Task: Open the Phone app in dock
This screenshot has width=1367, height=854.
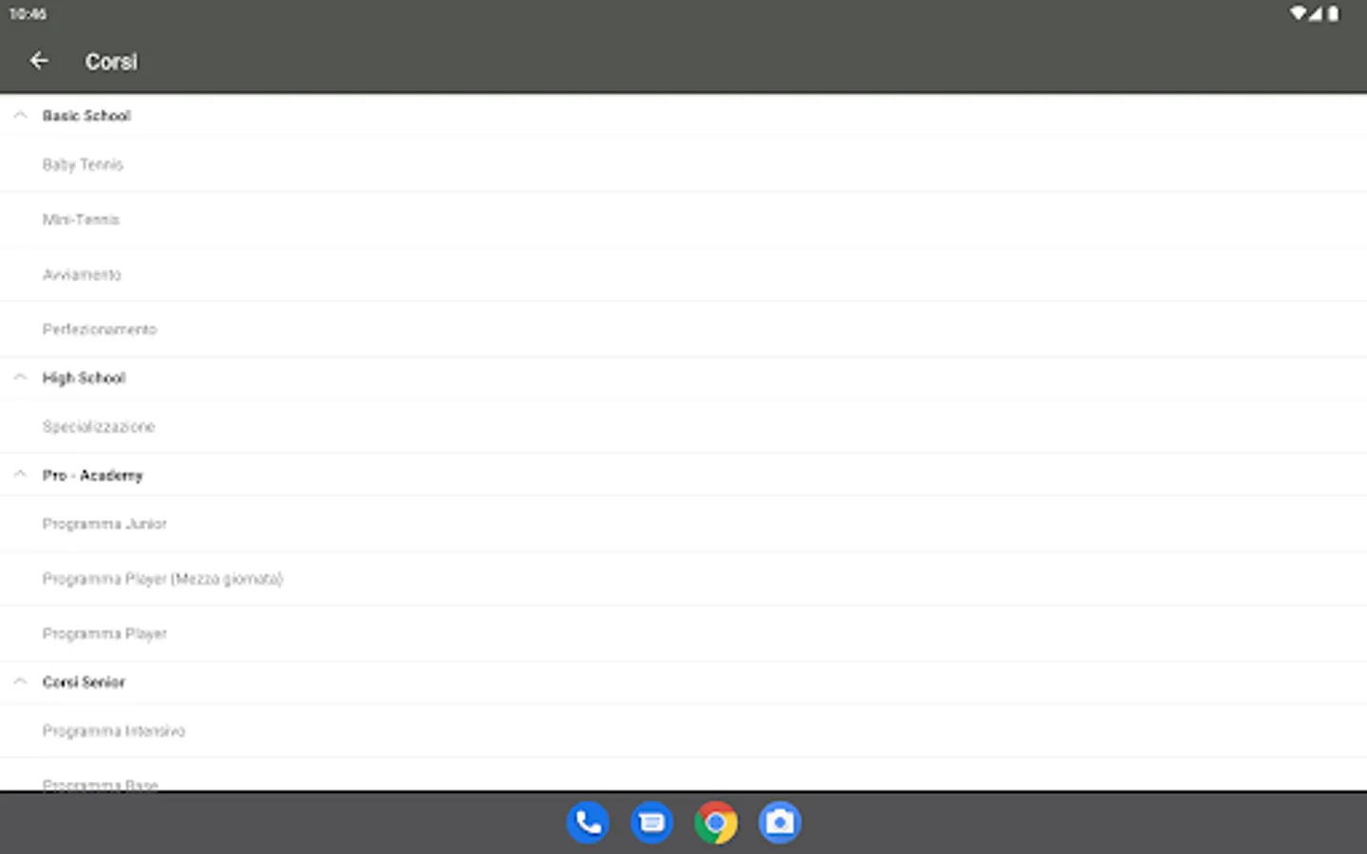Action: click(588, 823)
